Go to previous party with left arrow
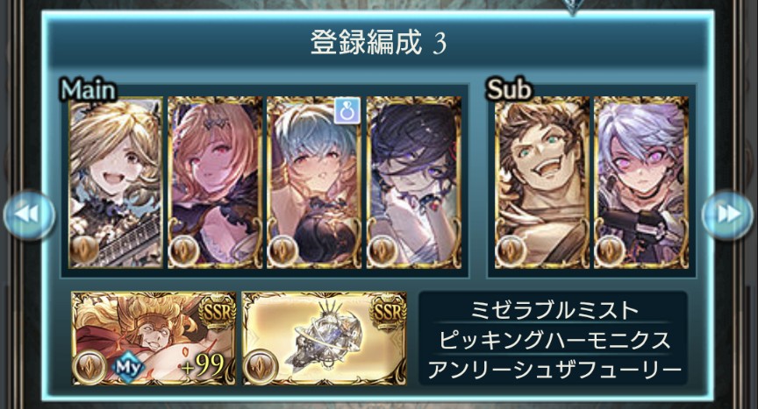 (x=29, y=215)
